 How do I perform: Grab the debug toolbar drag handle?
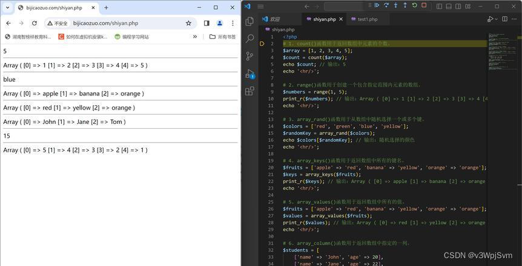[x=369, y=5]
